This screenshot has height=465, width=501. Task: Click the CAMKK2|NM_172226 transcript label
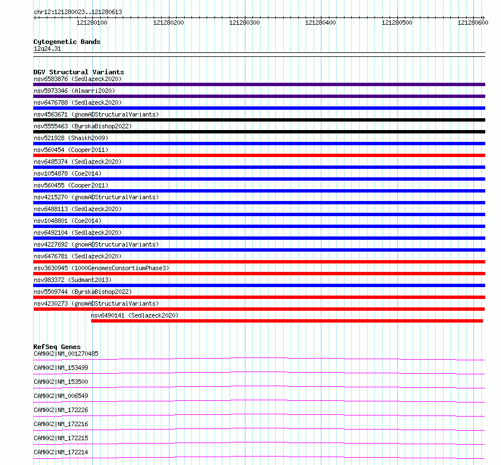point(61,410)
